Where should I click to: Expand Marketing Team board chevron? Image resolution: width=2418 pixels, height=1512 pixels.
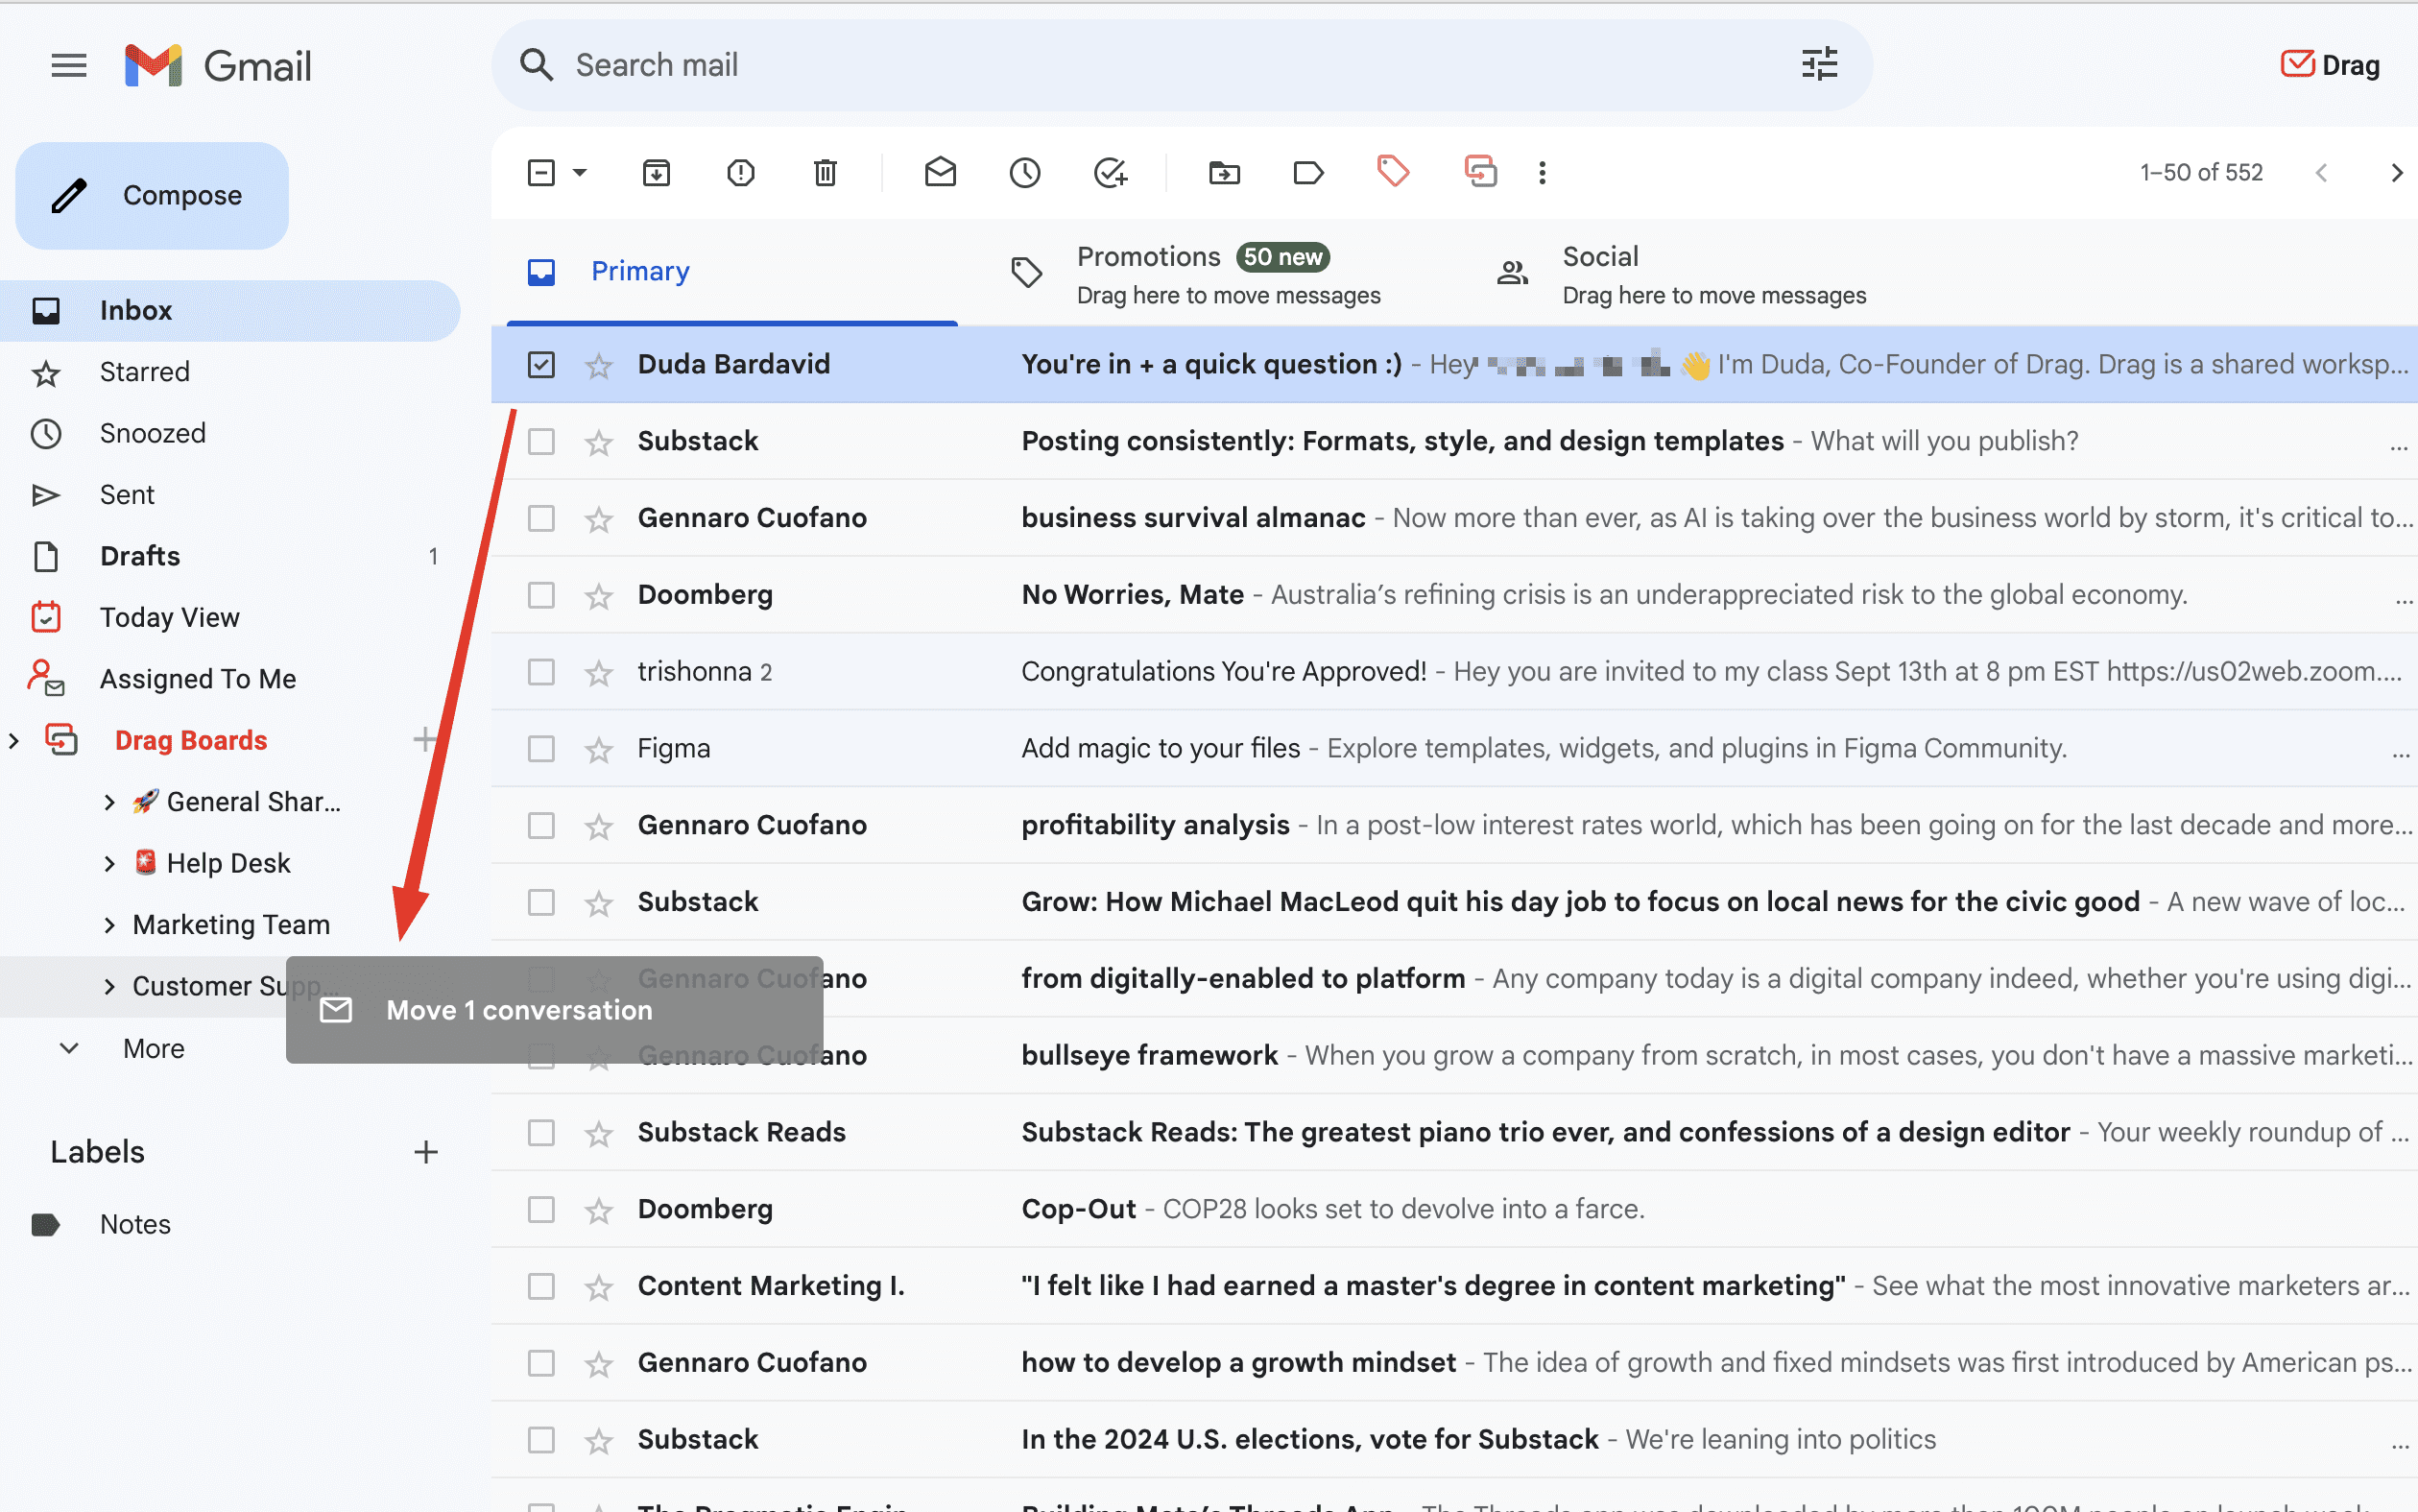point(109,925)
